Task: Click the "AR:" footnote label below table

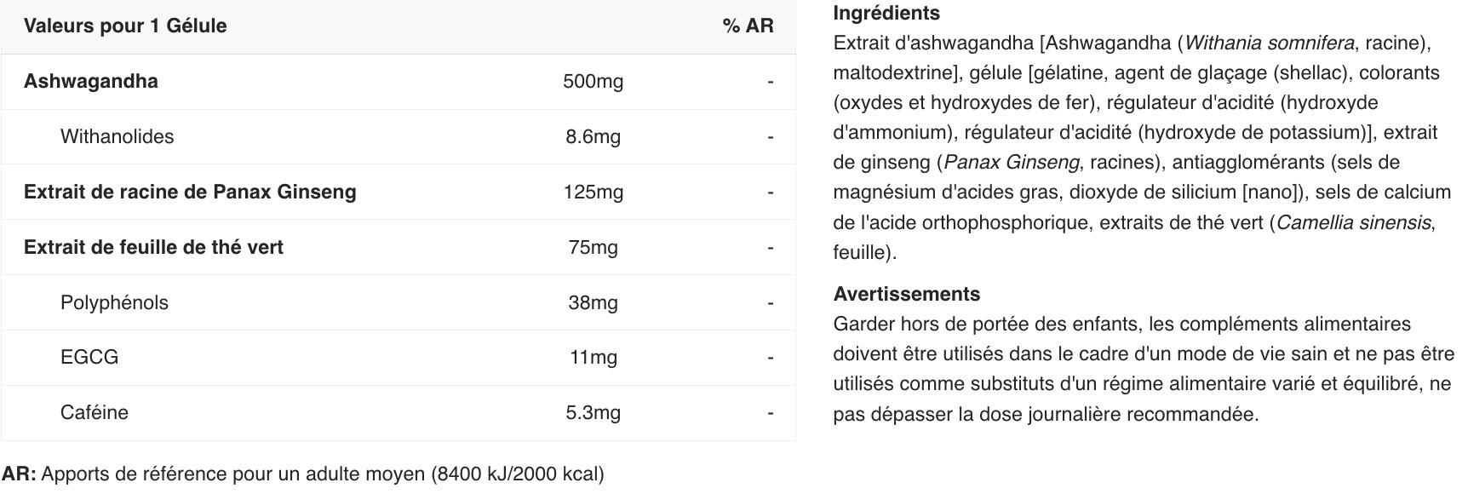Action: (19, 474)
